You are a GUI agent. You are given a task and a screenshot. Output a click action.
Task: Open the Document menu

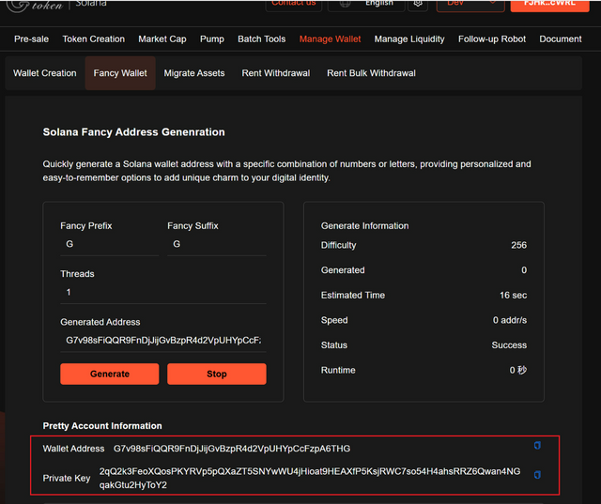coord(561,39)
